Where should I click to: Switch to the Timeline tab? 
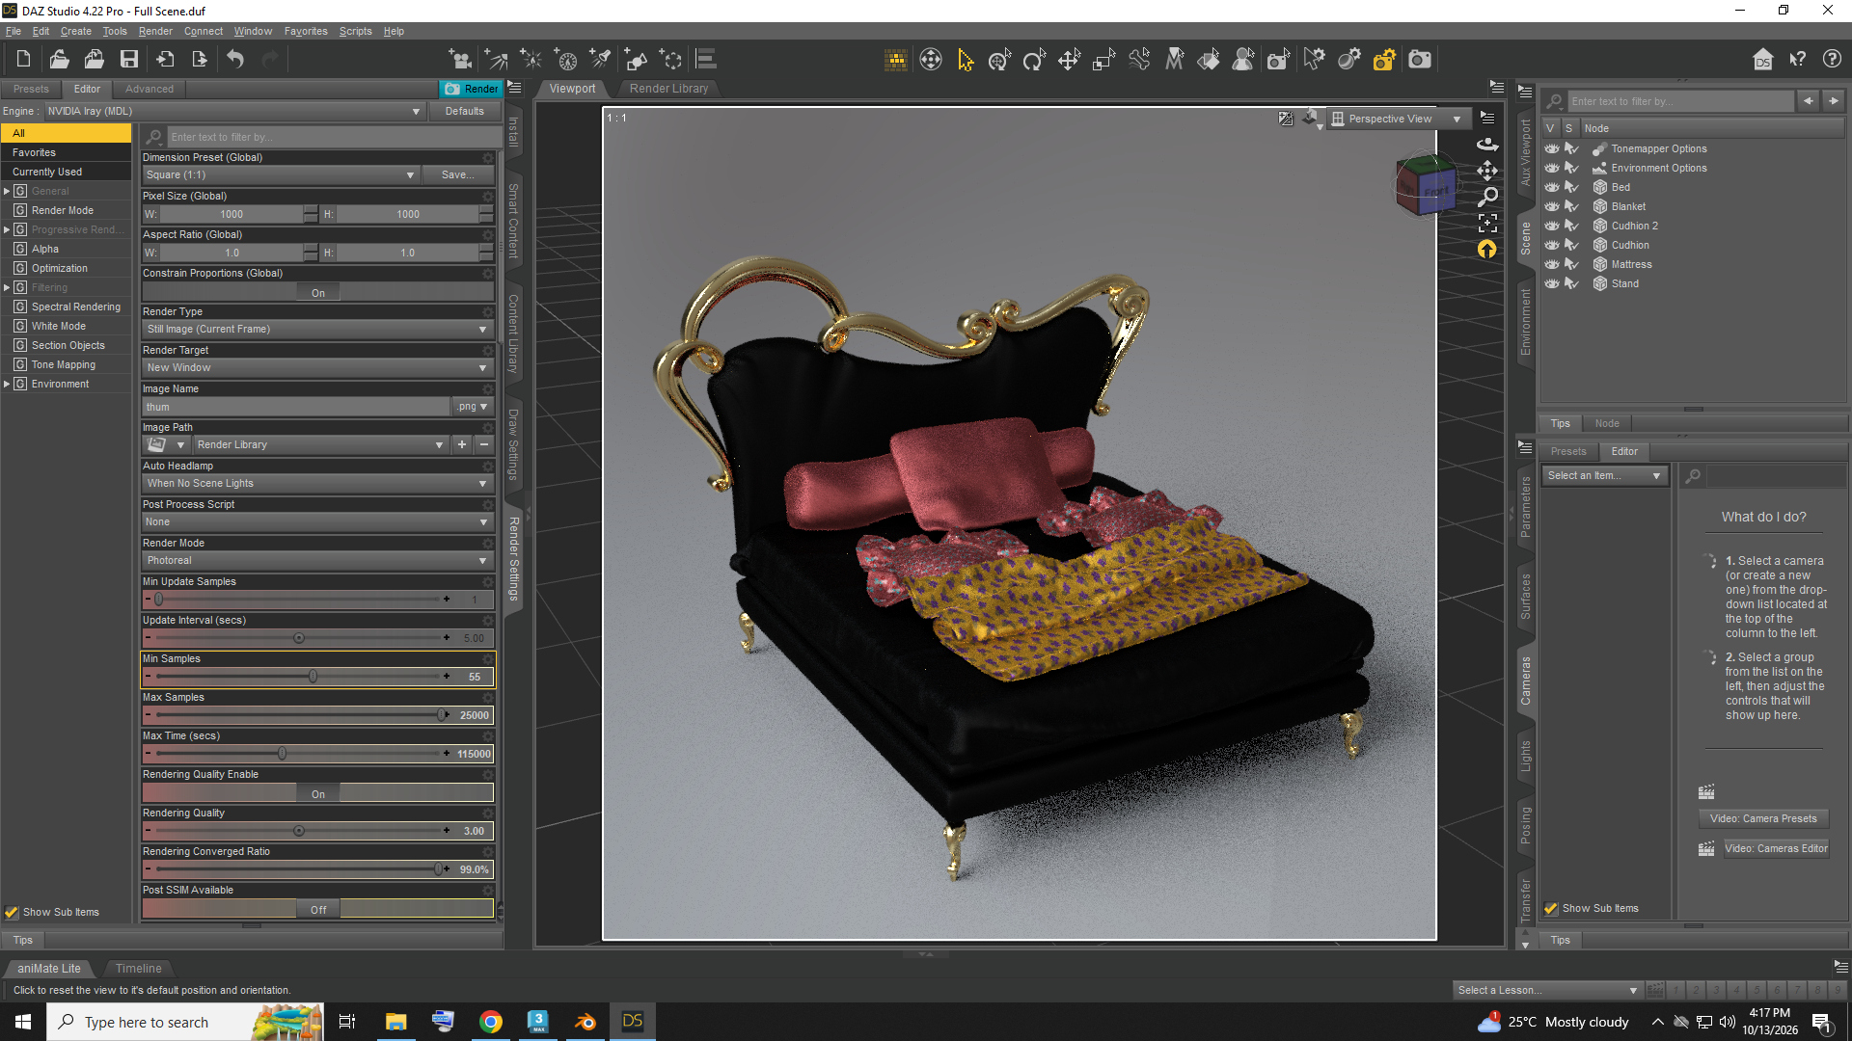[x=138, y=969]
